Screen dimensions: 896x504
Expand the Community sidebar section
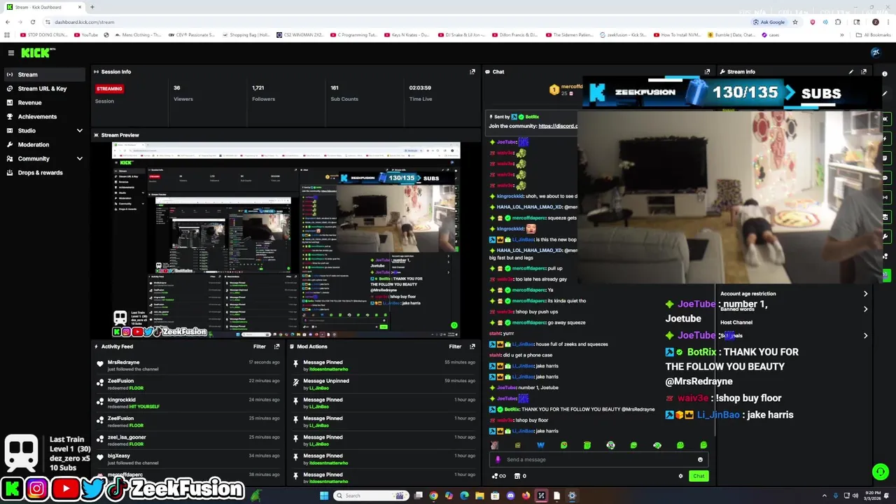click(x=45, y=158)
